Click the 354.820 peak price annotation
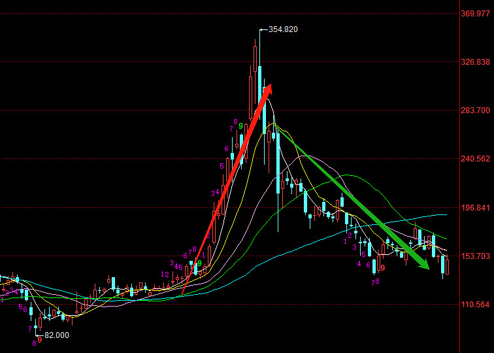 pyautogui.click(x=283, y=29)
